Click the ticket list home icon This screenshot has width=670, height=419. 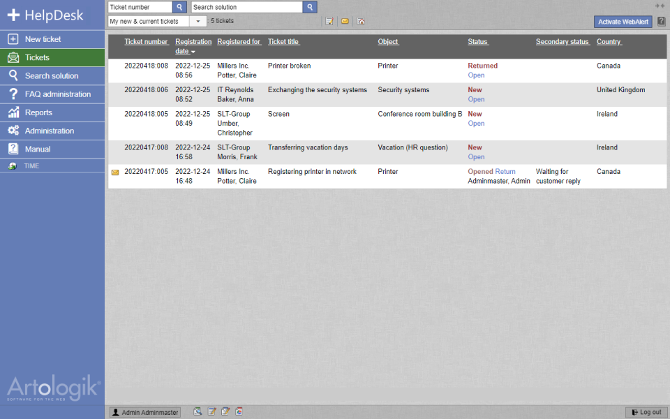click(x=361, y=21)
